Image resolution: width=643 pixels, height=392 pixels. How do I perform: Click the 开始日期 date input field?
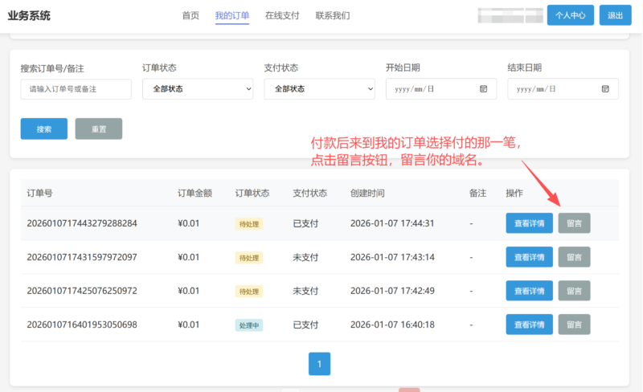click(x=434, y=89)
